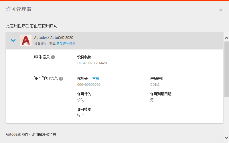The height and width of the screenshot is (143, 229).
Task: Click the Autodesk AutoCAD 2020 product title
Action: pyautogui.click(x=54, y=38)
